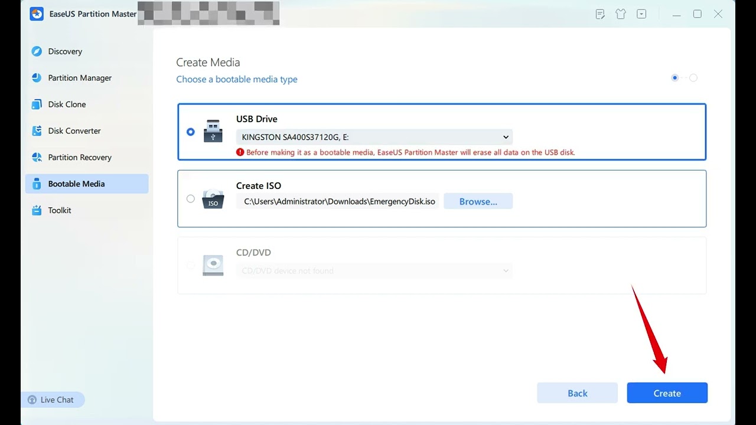
Task: Click the CD/DVD drive icon
Action: point(213,265)
